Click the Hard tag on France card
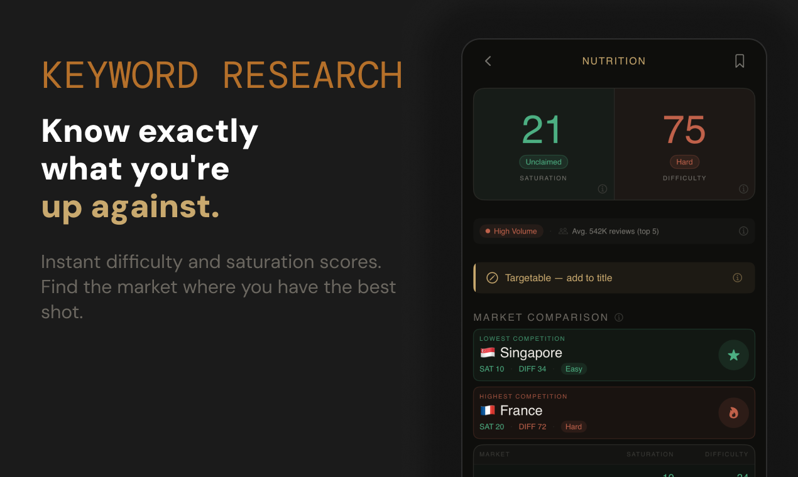 [x=574, y=427]
